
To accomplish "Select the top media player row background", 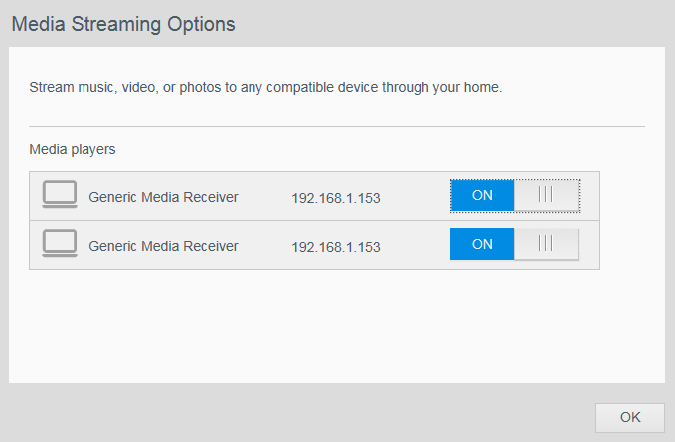I will point(315,196).
